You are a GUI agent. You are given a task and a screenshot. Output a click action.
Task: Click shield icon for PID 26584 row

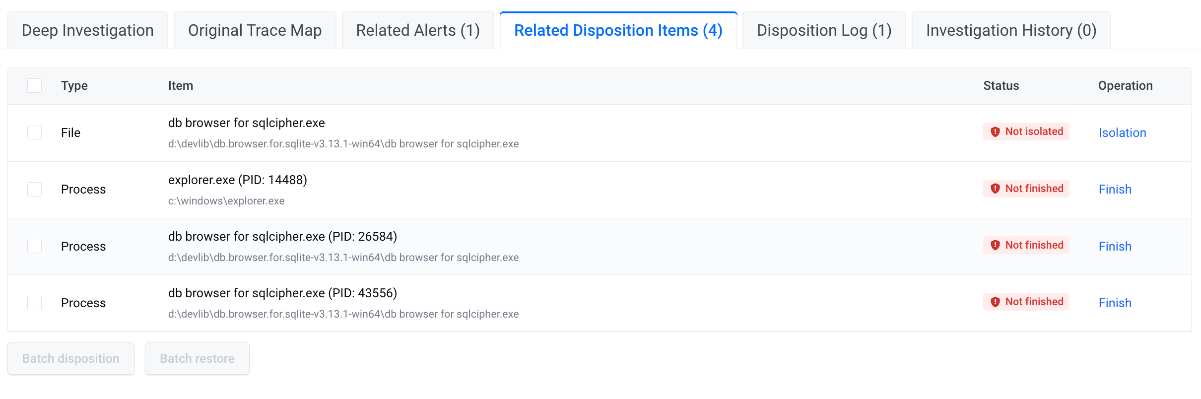pyautogui.click(x=995, y=245)
